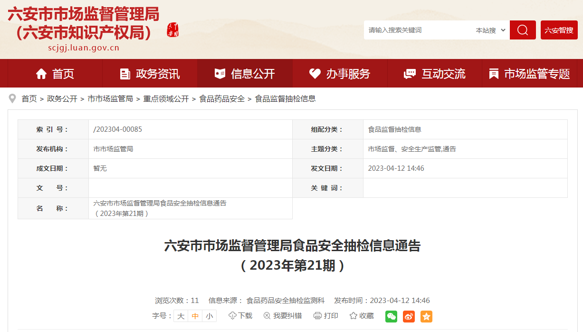Expand the 本站搜 search scope dropdown
The height and width of the screenshot is (332, 583).
(x=491, y=30)
